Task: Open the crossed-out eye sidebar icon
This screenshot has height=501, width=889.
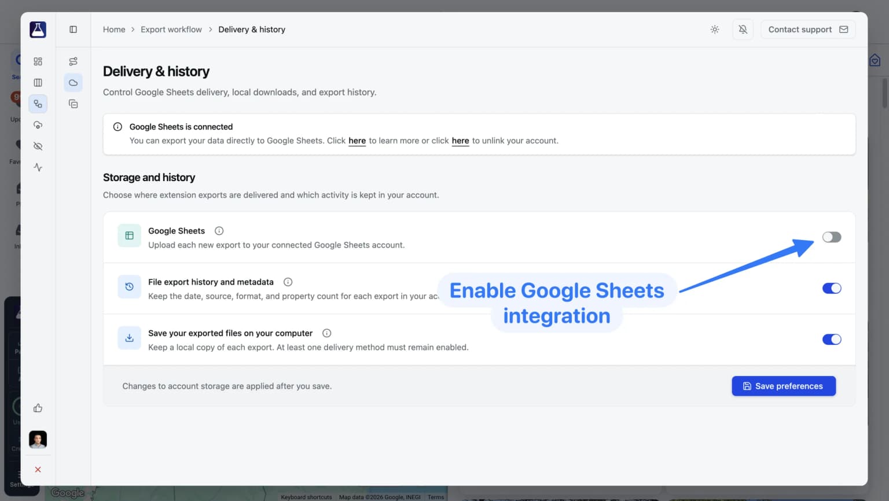Action: click(38, 146)
